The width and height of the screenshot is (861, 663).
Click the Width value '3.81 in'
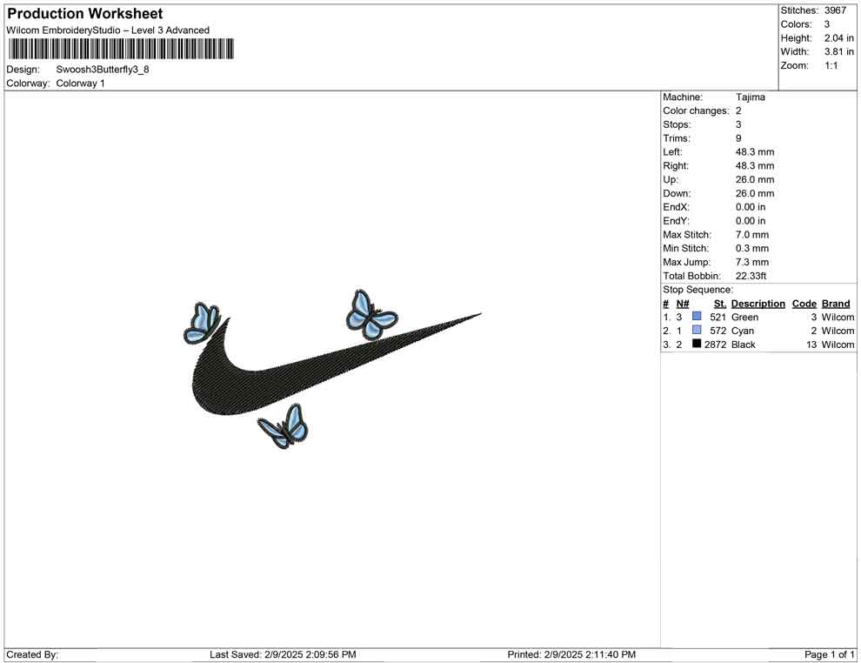(x=839, y=51)
